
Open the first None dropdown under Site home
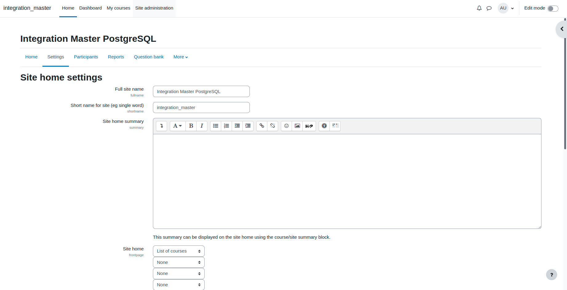coord(179,262)
